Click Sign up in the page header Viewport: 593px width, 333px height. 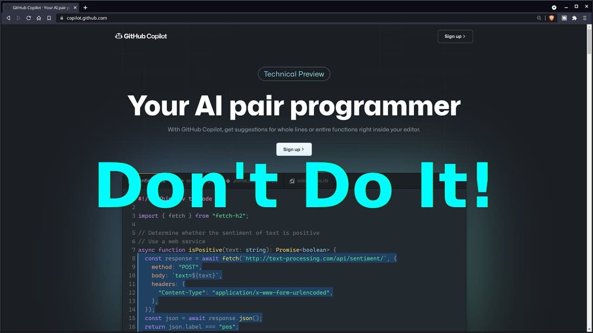(x=455, y=37)
